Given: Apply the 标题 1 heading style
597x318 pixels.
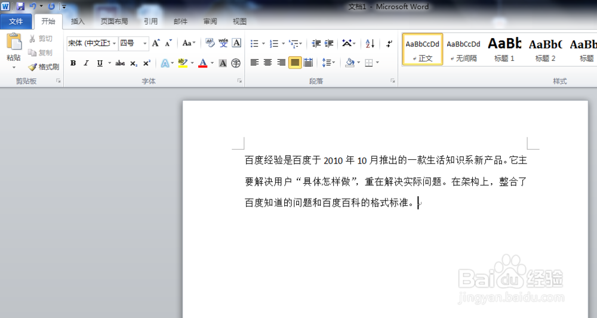Looking at the screenshot, I should point(504,49).
